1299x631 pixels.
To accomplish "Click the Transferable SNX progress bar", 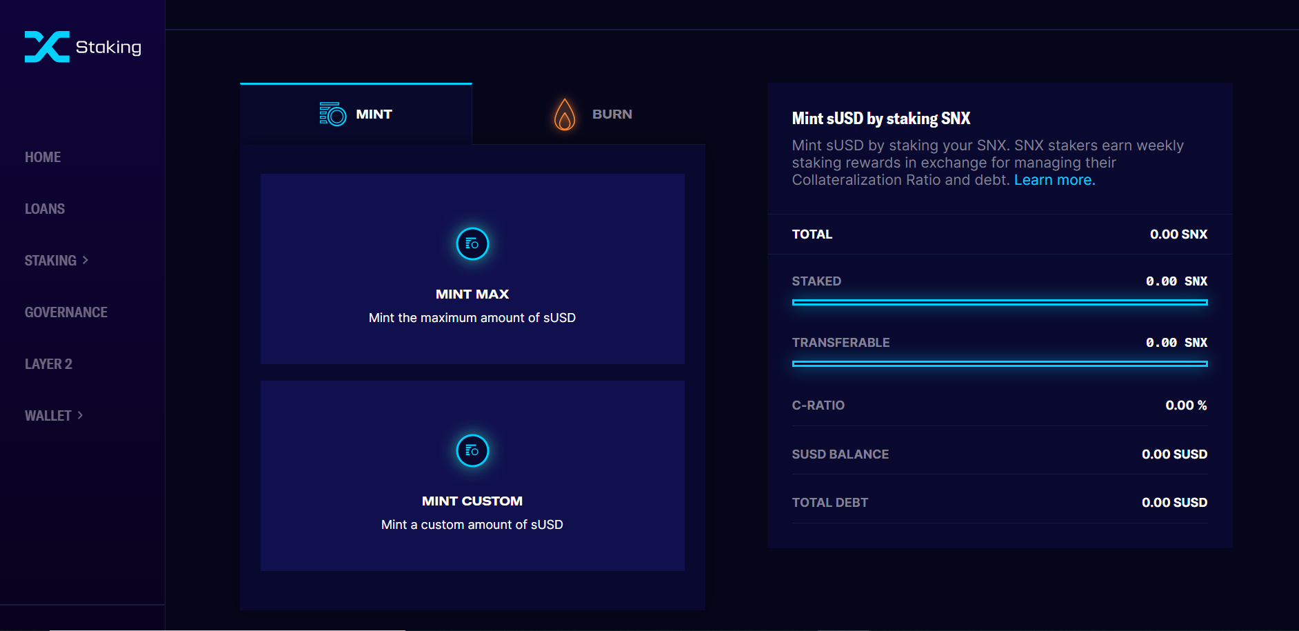I will pyautogui.click(x=1000, y=363).
